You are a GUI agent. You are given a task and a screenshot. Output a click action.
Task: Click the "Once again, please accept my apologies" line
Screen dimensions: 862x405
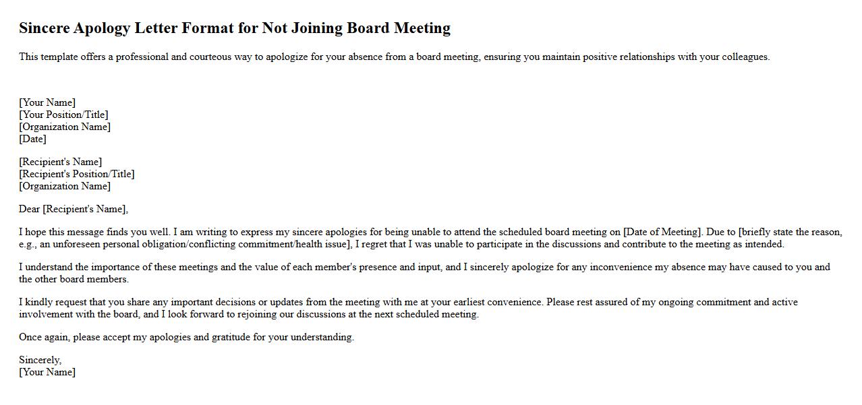click(186, 337)
